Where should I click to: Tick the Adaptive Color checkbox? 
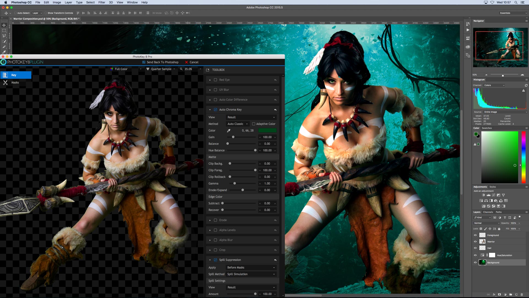tap(253, 124)
